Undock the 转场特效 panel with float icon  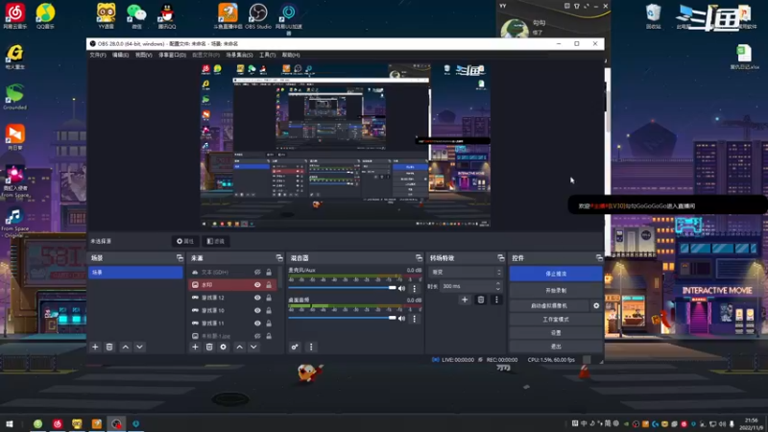coord(500,257)
